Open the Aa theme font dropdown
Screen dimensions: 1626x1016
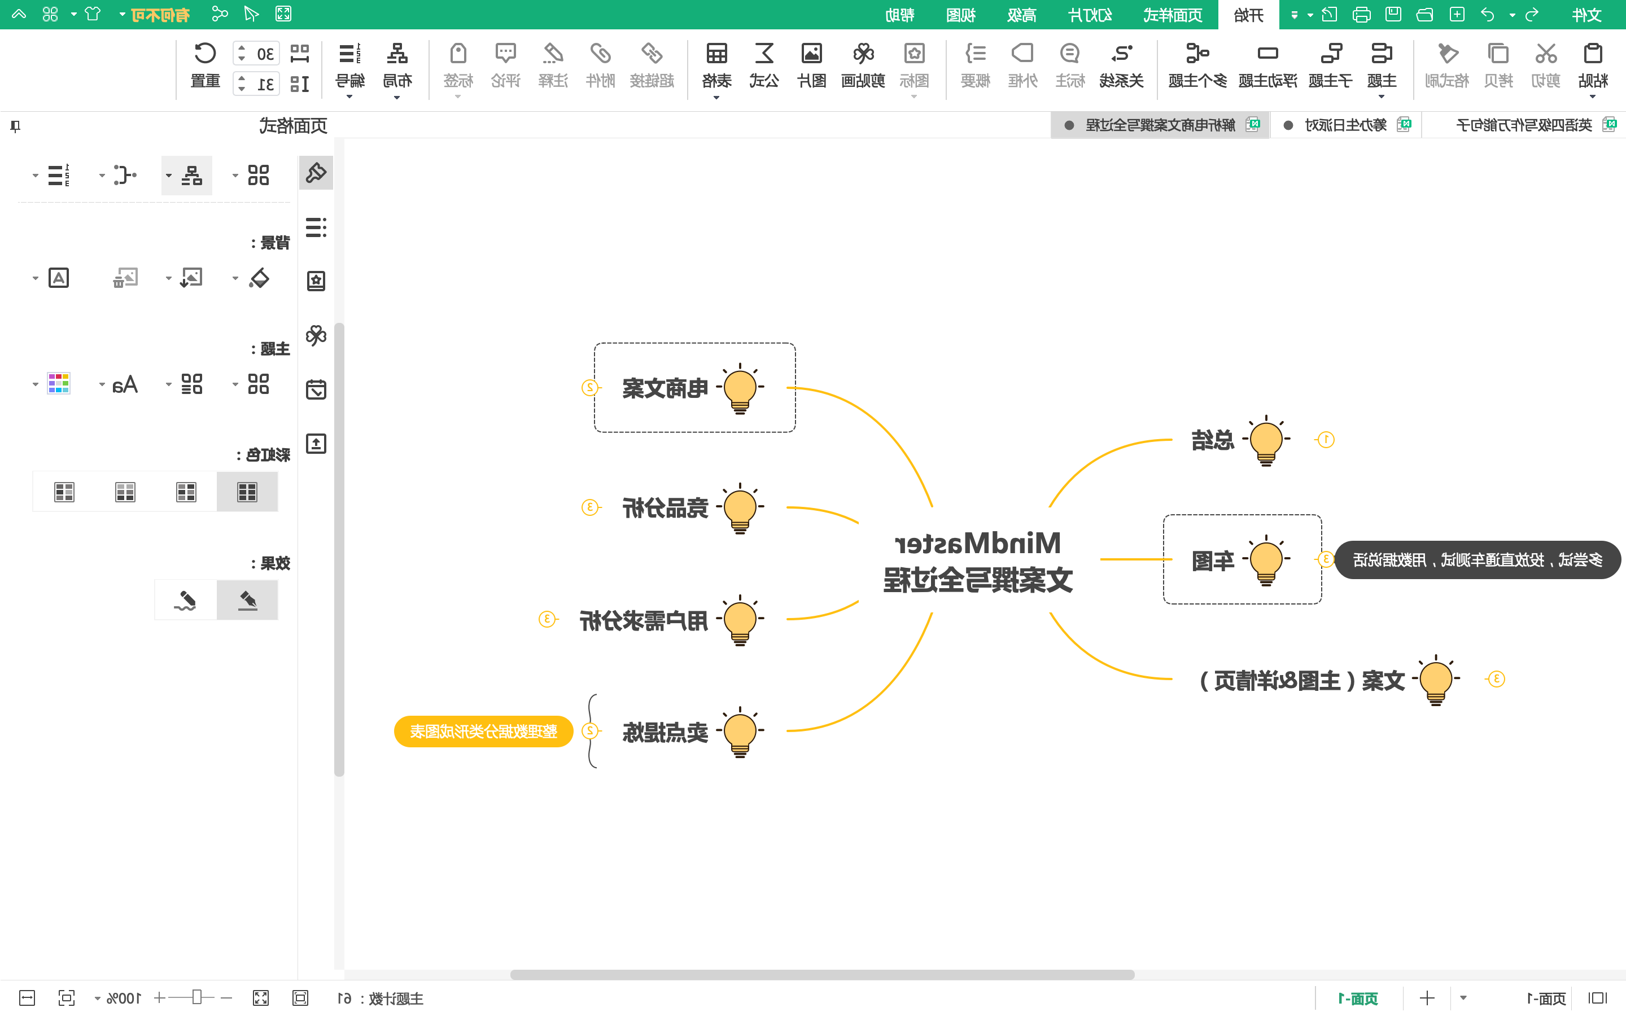tap(102, 385)
